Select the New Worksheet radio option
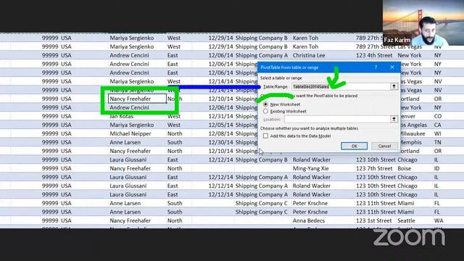 point(265,104)
